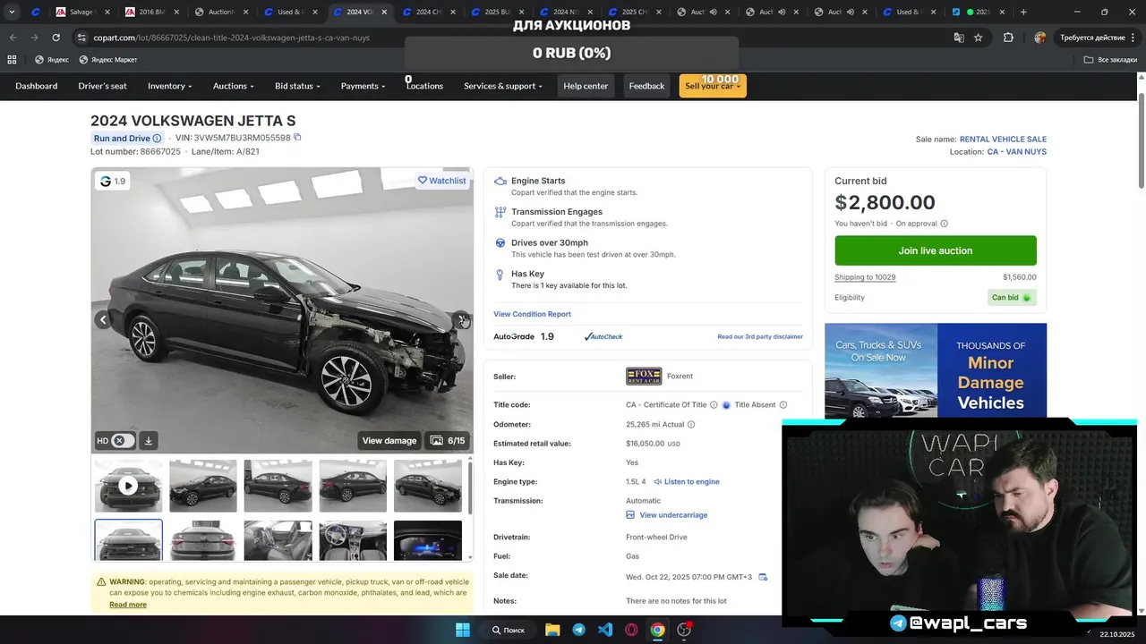The image size is (1146, 644).
Task: Expand the Payments dropdown menu
Action: coord(363,86)
